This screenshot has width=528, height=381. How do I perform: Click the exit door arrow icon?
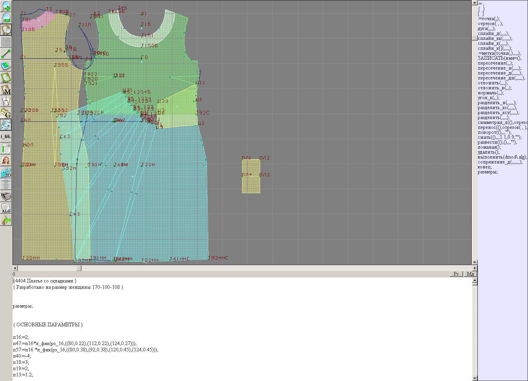(6, 220)
